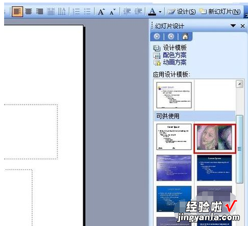Increase indent level
The height and width of the screenshot is (226, 248).
[138, 12]
